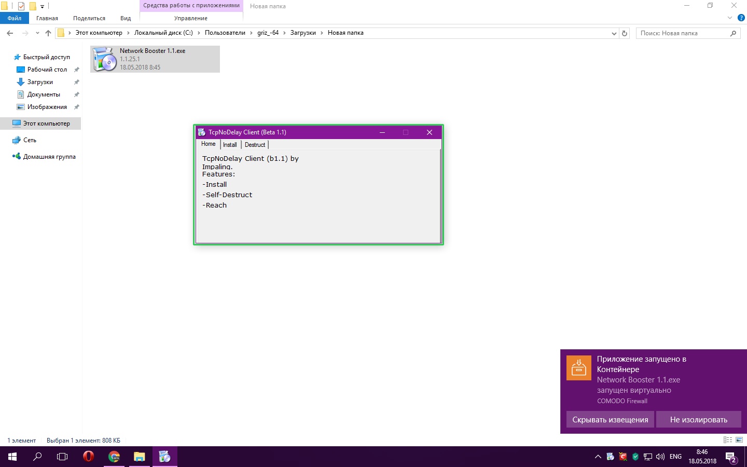
Task: Switch Explorer to details view
Action: 728,440
